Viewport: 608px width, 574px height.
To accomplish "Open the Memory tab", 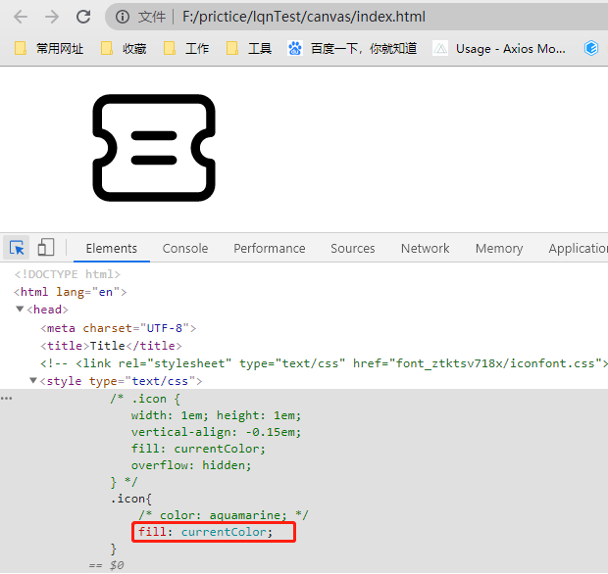I will tap(499, 248).
